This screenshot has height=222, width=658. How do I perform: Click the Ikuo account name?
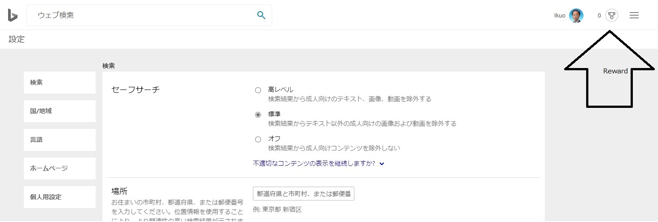pos(560,16)
